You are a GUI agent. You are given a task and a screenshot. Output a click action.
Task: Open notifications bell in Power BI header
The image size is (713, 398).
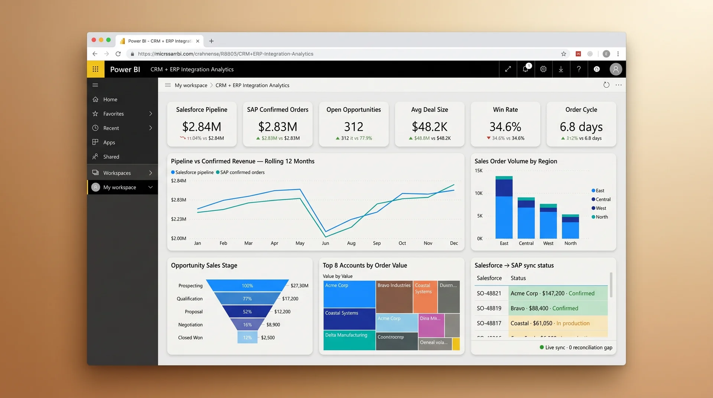pos(525,69)
